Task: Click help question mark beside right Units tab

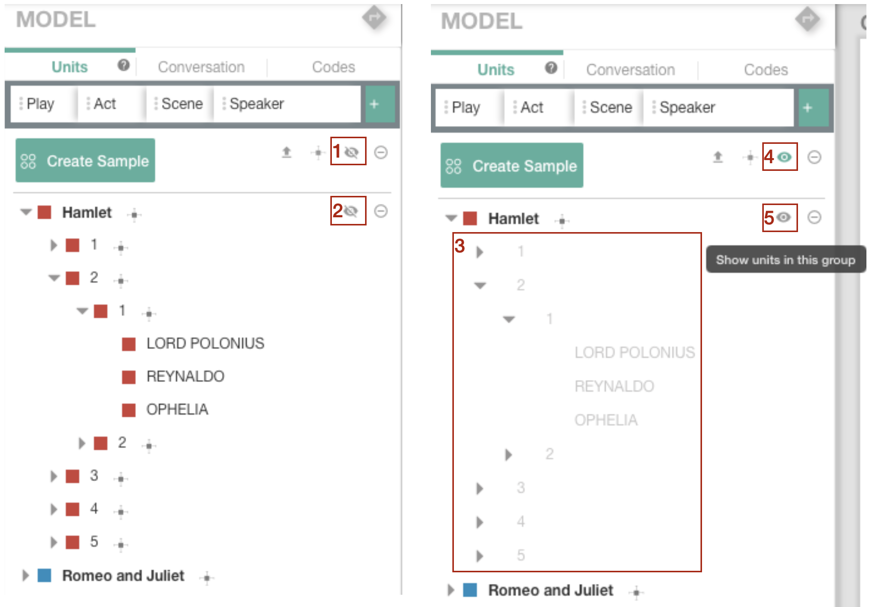Action: [551, 68]
